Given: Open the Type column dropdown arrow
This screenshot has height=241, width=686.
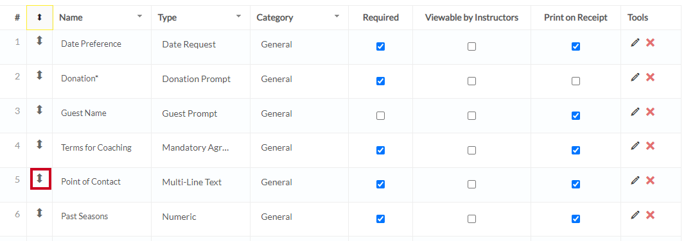Looking at the screenshot, I should coord(238,16).
